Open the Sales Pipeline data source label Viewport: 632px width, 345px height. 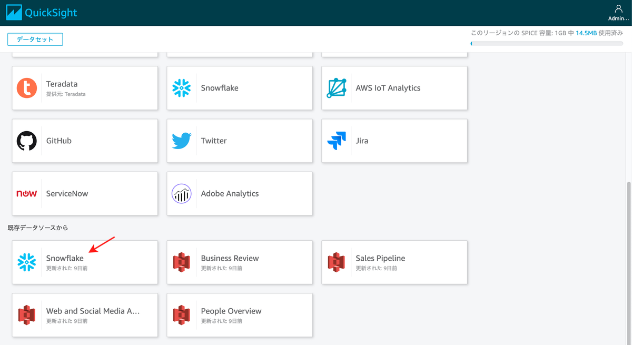(x=381, y=258)
